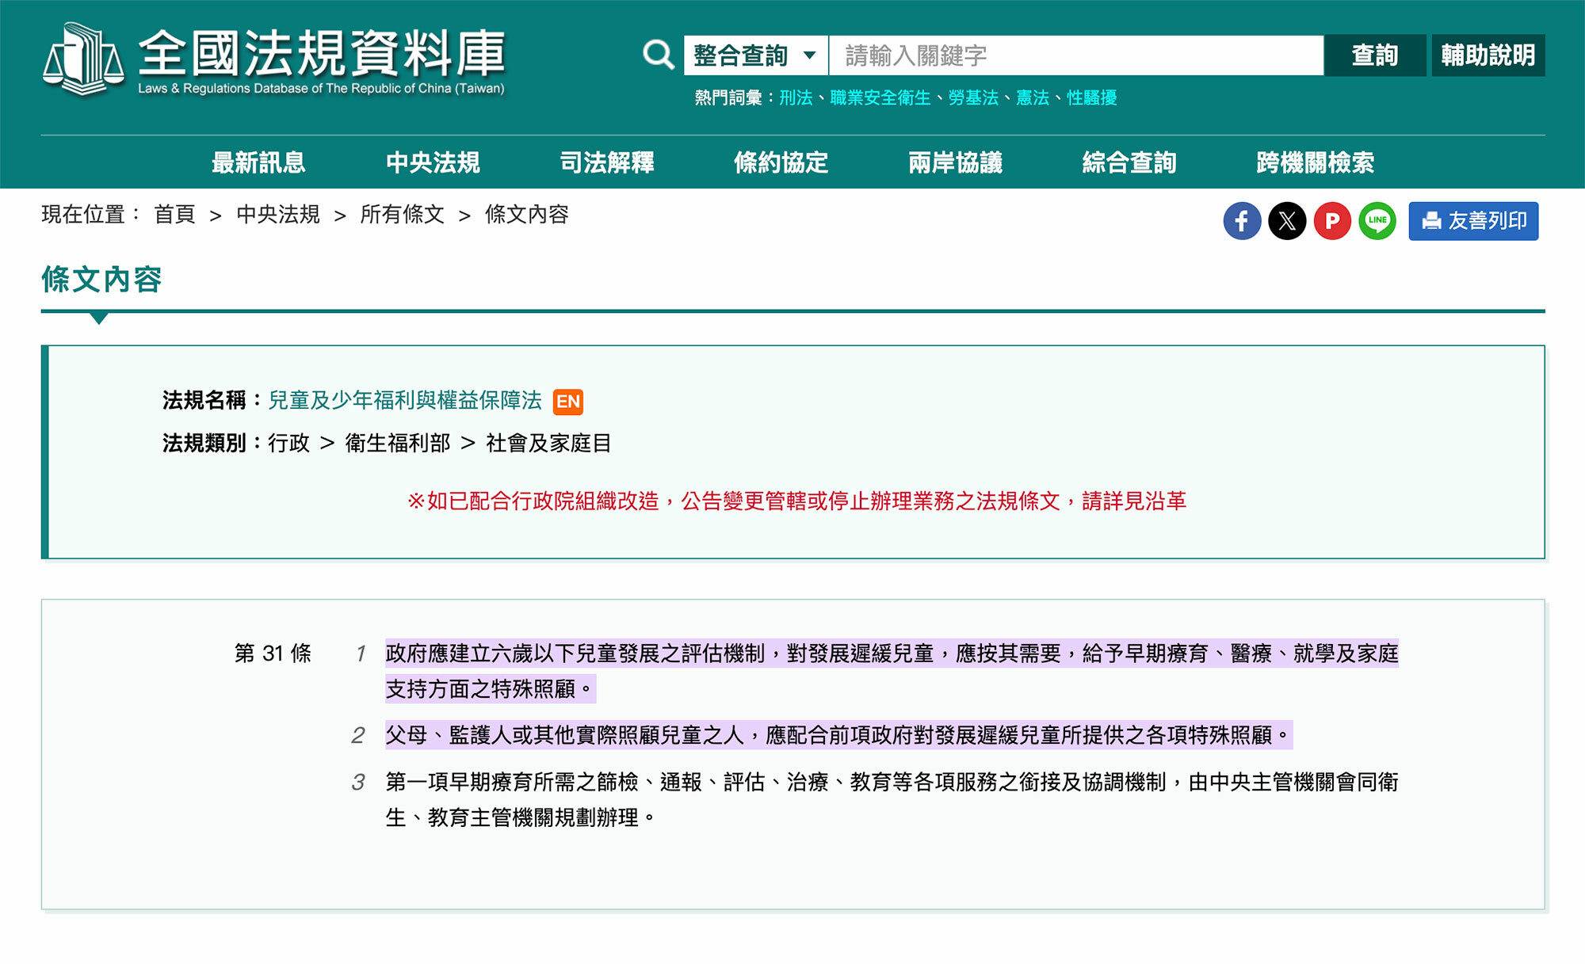1585x964 pixels.
Task: Click the 勞基法 hot keyword
Action: click(976, 98)
